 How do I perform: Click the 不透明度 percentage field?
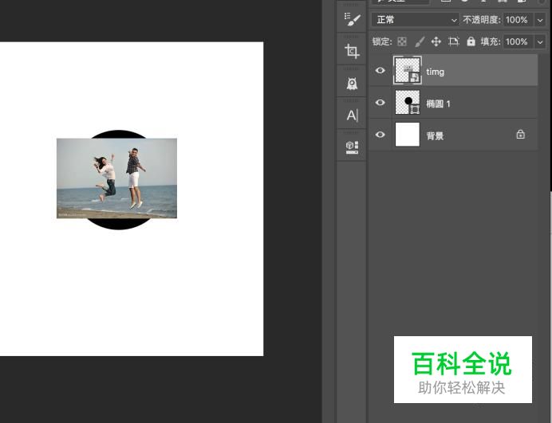coord(517,19)
